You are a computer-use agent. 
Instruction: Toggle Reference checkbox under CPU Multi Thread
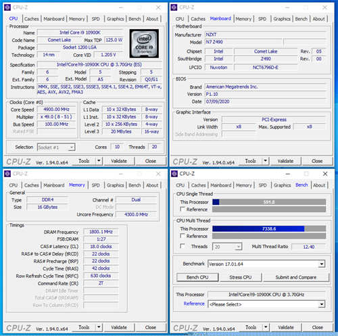pyautogui.click(x=183, y=236)
